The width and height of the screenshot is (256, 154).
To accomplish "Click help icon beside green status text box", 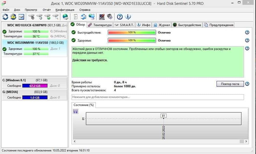I will point(247,48).
